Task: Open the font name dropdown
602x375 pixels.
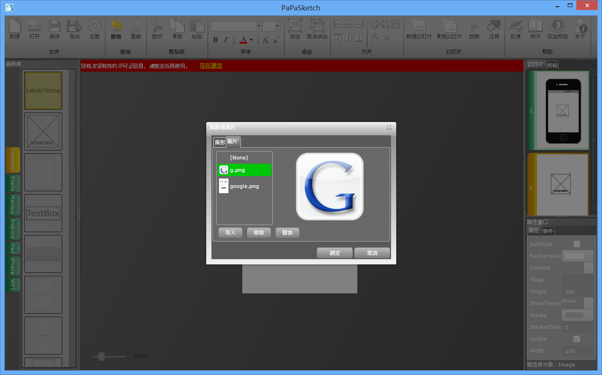Action: (x=259, y=26)
